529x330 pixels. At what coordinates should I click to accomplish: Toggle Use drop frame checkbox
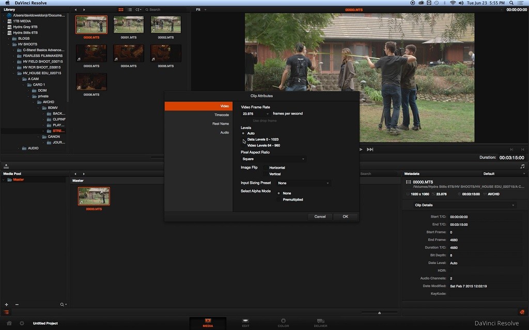[249, 121]
